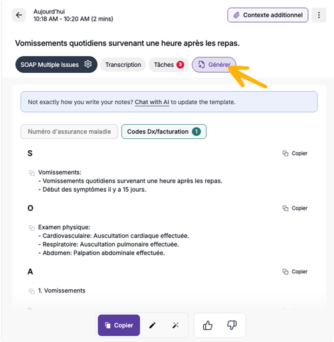Switch to the Transcription tab

123,65
